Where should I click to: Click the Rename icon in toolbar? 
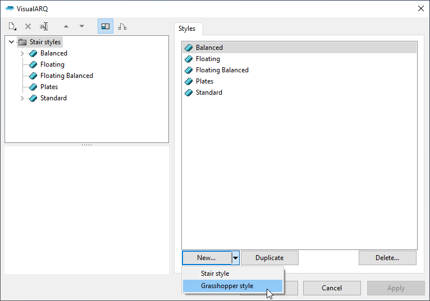pos(44,26)
